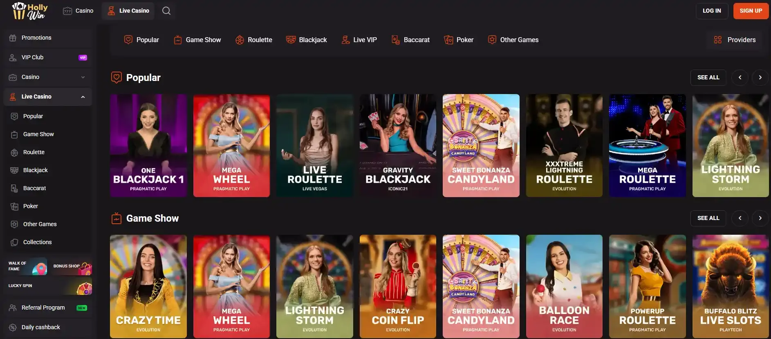Image resolution: width=771 pixels, height=339 pixels.
Task: Click SEE ALL for Game Show
Action: [708, 218]
